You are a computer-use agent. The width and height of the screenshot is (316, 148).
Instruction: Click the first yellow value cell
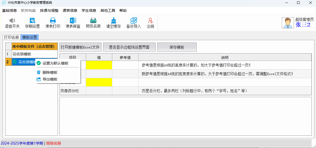(99, 65)
